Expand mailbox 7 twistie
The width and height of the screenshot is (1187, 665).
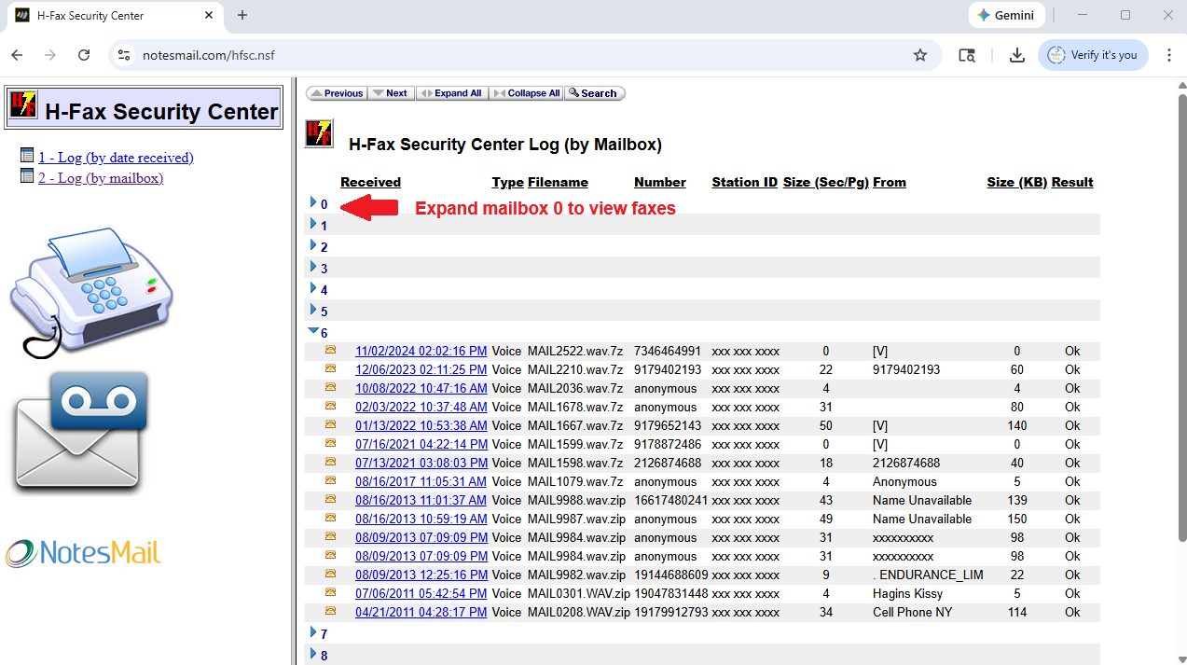[x=313, y=632]
